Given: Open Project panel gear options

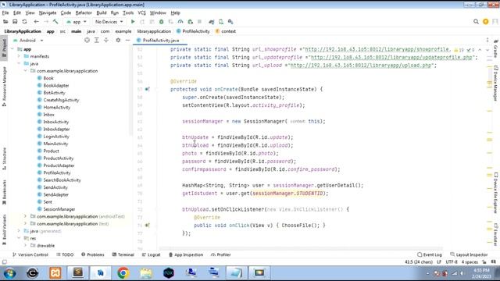Looking at the screenshot, I should click(118, 40).
